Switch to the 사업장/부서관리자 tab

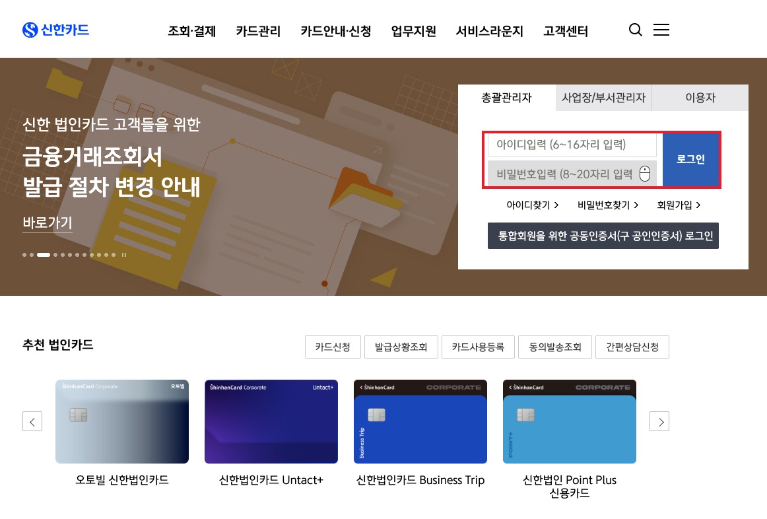pyautogui.click(x=603, y=98)
